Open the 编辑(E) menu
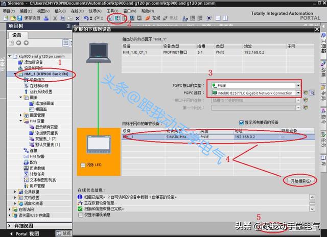Image resolution: width=327 pixels, height=237 pixels. click(x=26, y=11)
